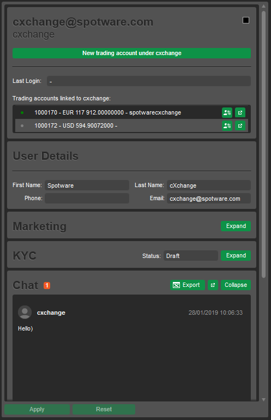Export the chat to spreadsheet
This screenshot has width=271, height=420.
coord(188,285)
